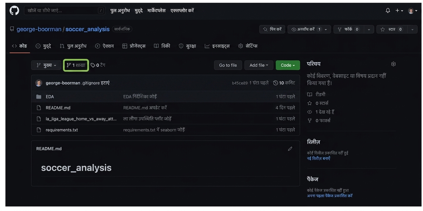Click the अनवॉच करें watch button
This screenshot has height=211, width=423.
pyautogui.click(x=309, y=29)
